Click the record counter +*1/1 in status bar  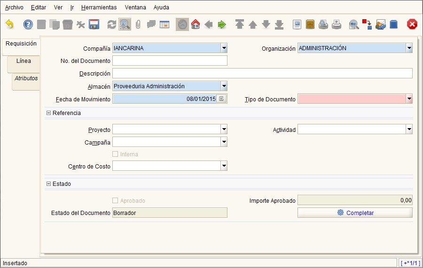click(x=411, y=263)
